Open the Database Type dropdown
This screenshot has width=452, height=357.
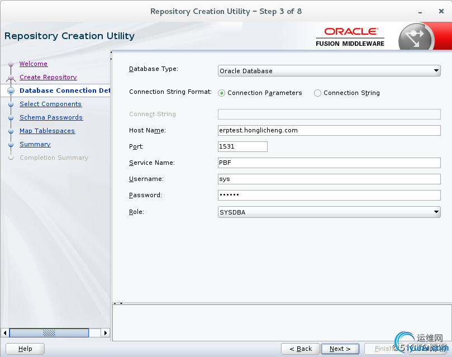pos(329,71)
